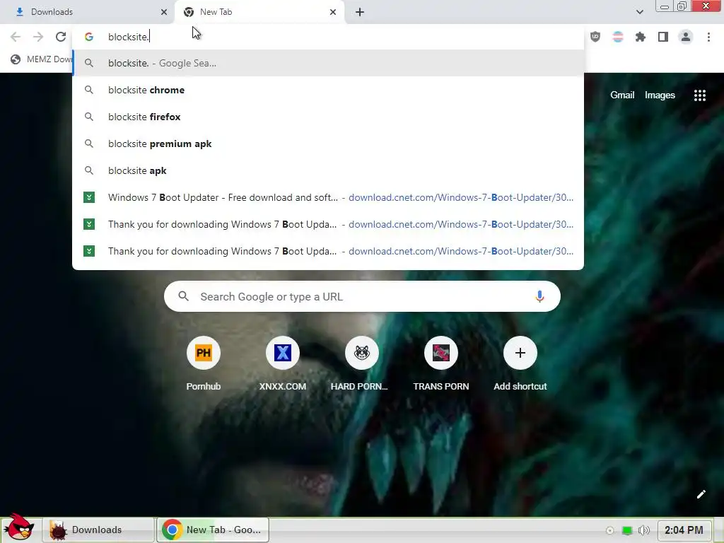Image resolution: width=724 pixels, height=543 pixels.
Task: Expand the tab search chevron
Action: click(639, 12)
